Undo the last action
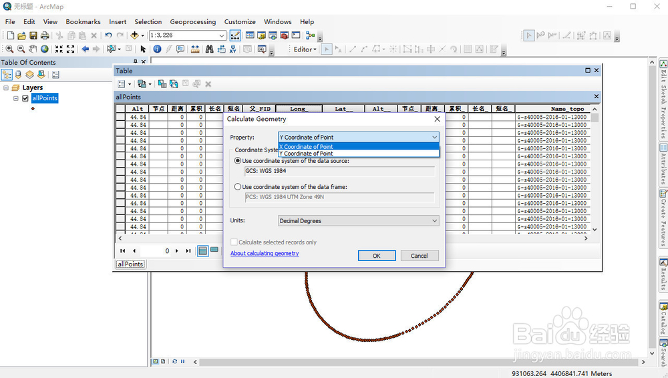 click(109, 36)
